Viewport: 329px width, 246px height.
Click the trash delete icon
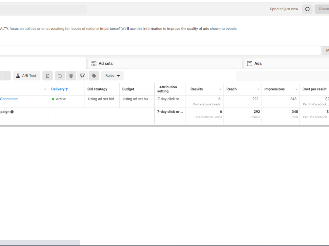pyautogui.click(x=71, y=76)
